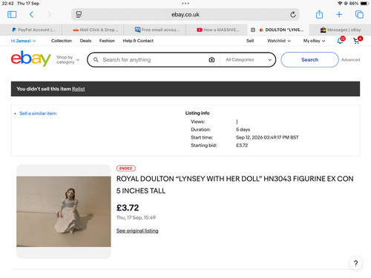The image size is (371, 278).
Task: Open the Safari share sheet icon
Action: (x=319, y=14)
